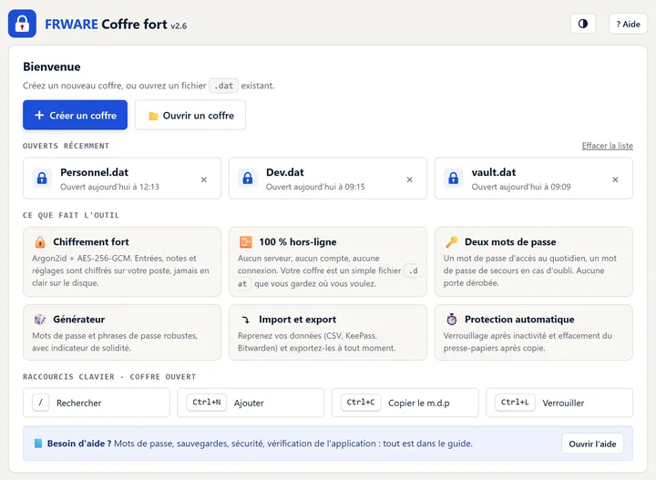Screen dimensions: 656x480
Task: Click the Chiffrement fort heading
Action: click(91, 242)
